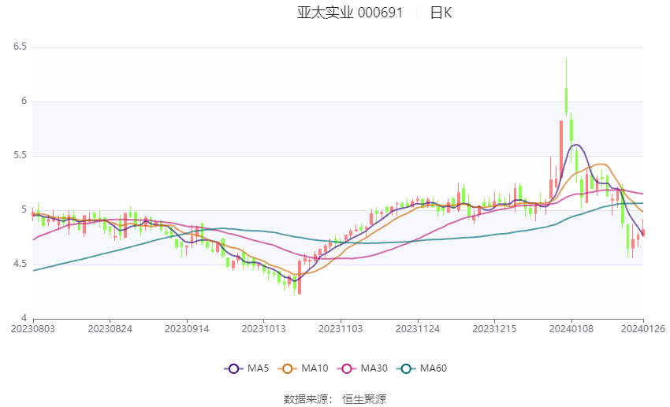This screenshot has width=670, height=407.
Task: Click the MA60 teal legend circle marker
Action: tap(407, 368)
